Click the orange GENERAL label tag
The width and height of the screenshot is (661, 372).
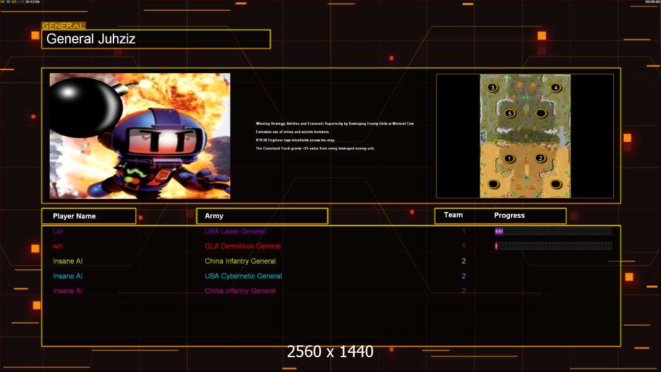(x=64, y=25)
